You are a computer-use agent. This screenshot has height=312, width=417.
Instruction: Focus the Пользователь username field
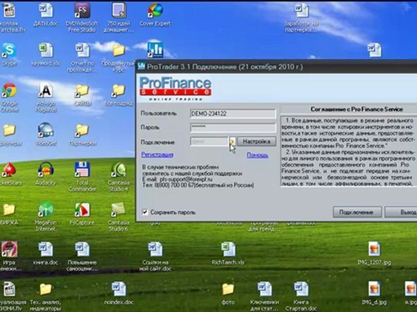tap(233, 114)
